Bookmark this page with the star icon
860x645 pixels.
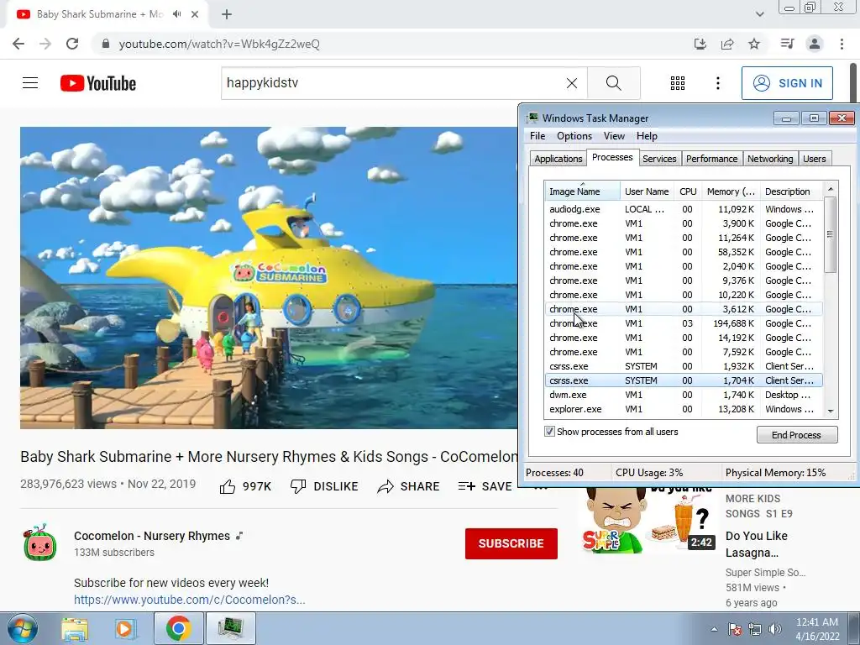point(754,44)
